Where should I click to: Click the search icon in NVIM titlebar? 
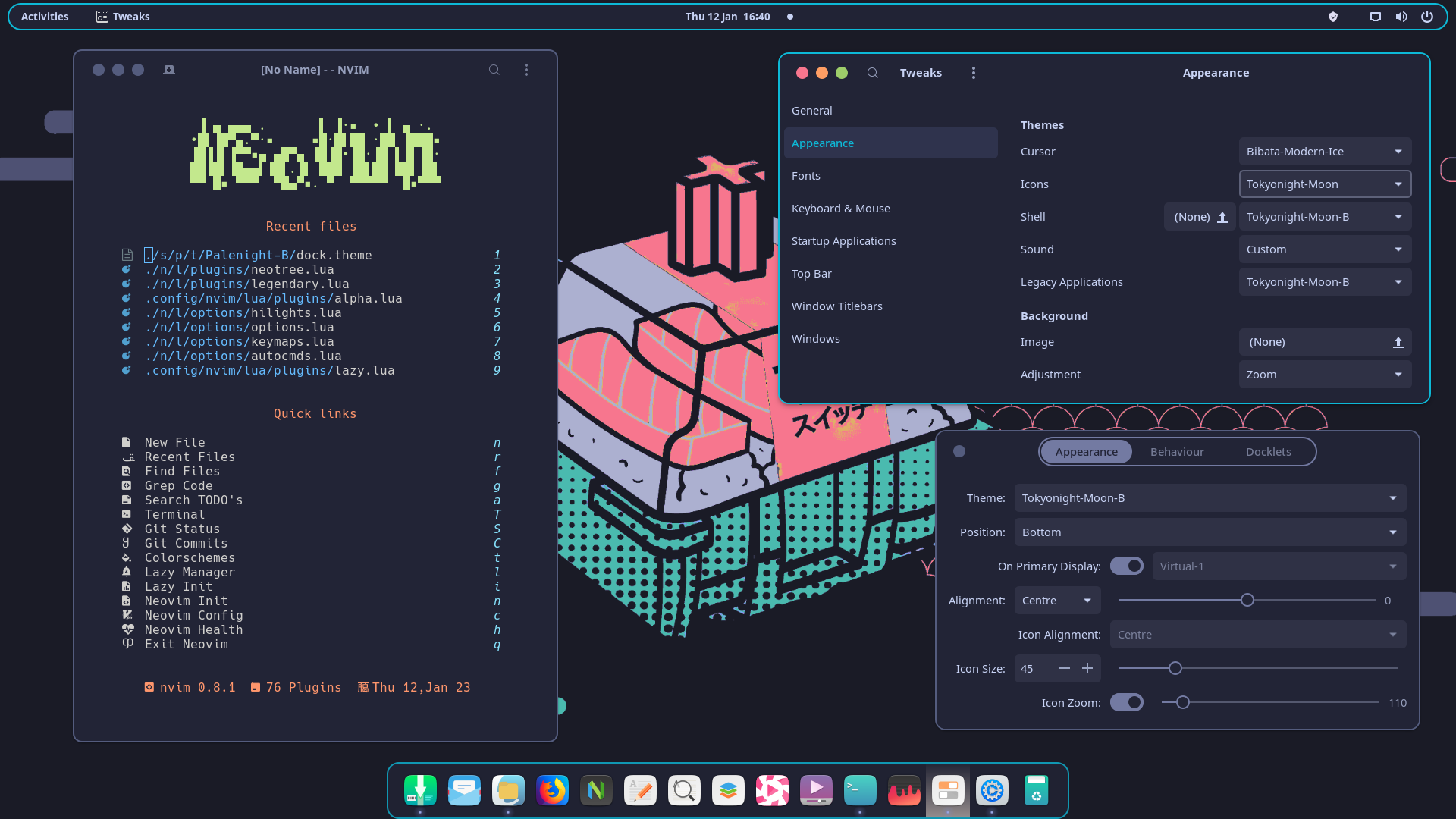[494, 70]
